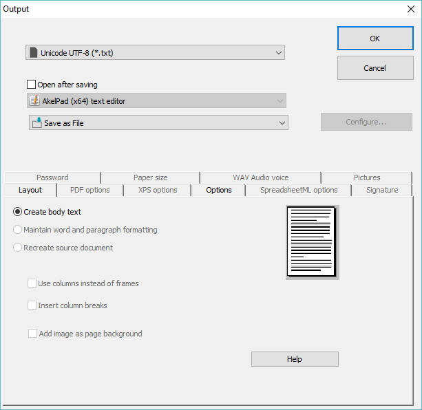Click the Cancel button
422x410 pixels.
[375, 67]
